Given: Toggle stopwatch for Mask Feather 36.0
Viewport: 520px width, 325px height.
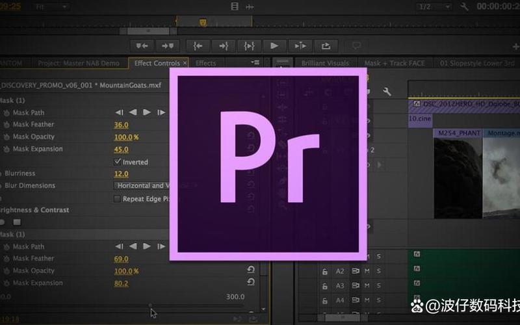Looking at the screenshot, I should click(6, 125).
